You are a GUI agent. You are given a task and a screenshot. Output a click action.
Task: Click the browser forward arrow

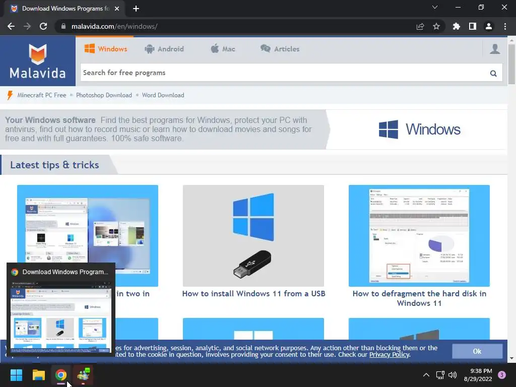coord(27,26)
